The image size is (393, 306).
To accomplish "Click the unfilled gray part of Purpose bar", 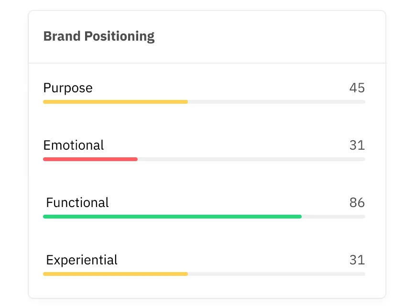I will (276, 102).
